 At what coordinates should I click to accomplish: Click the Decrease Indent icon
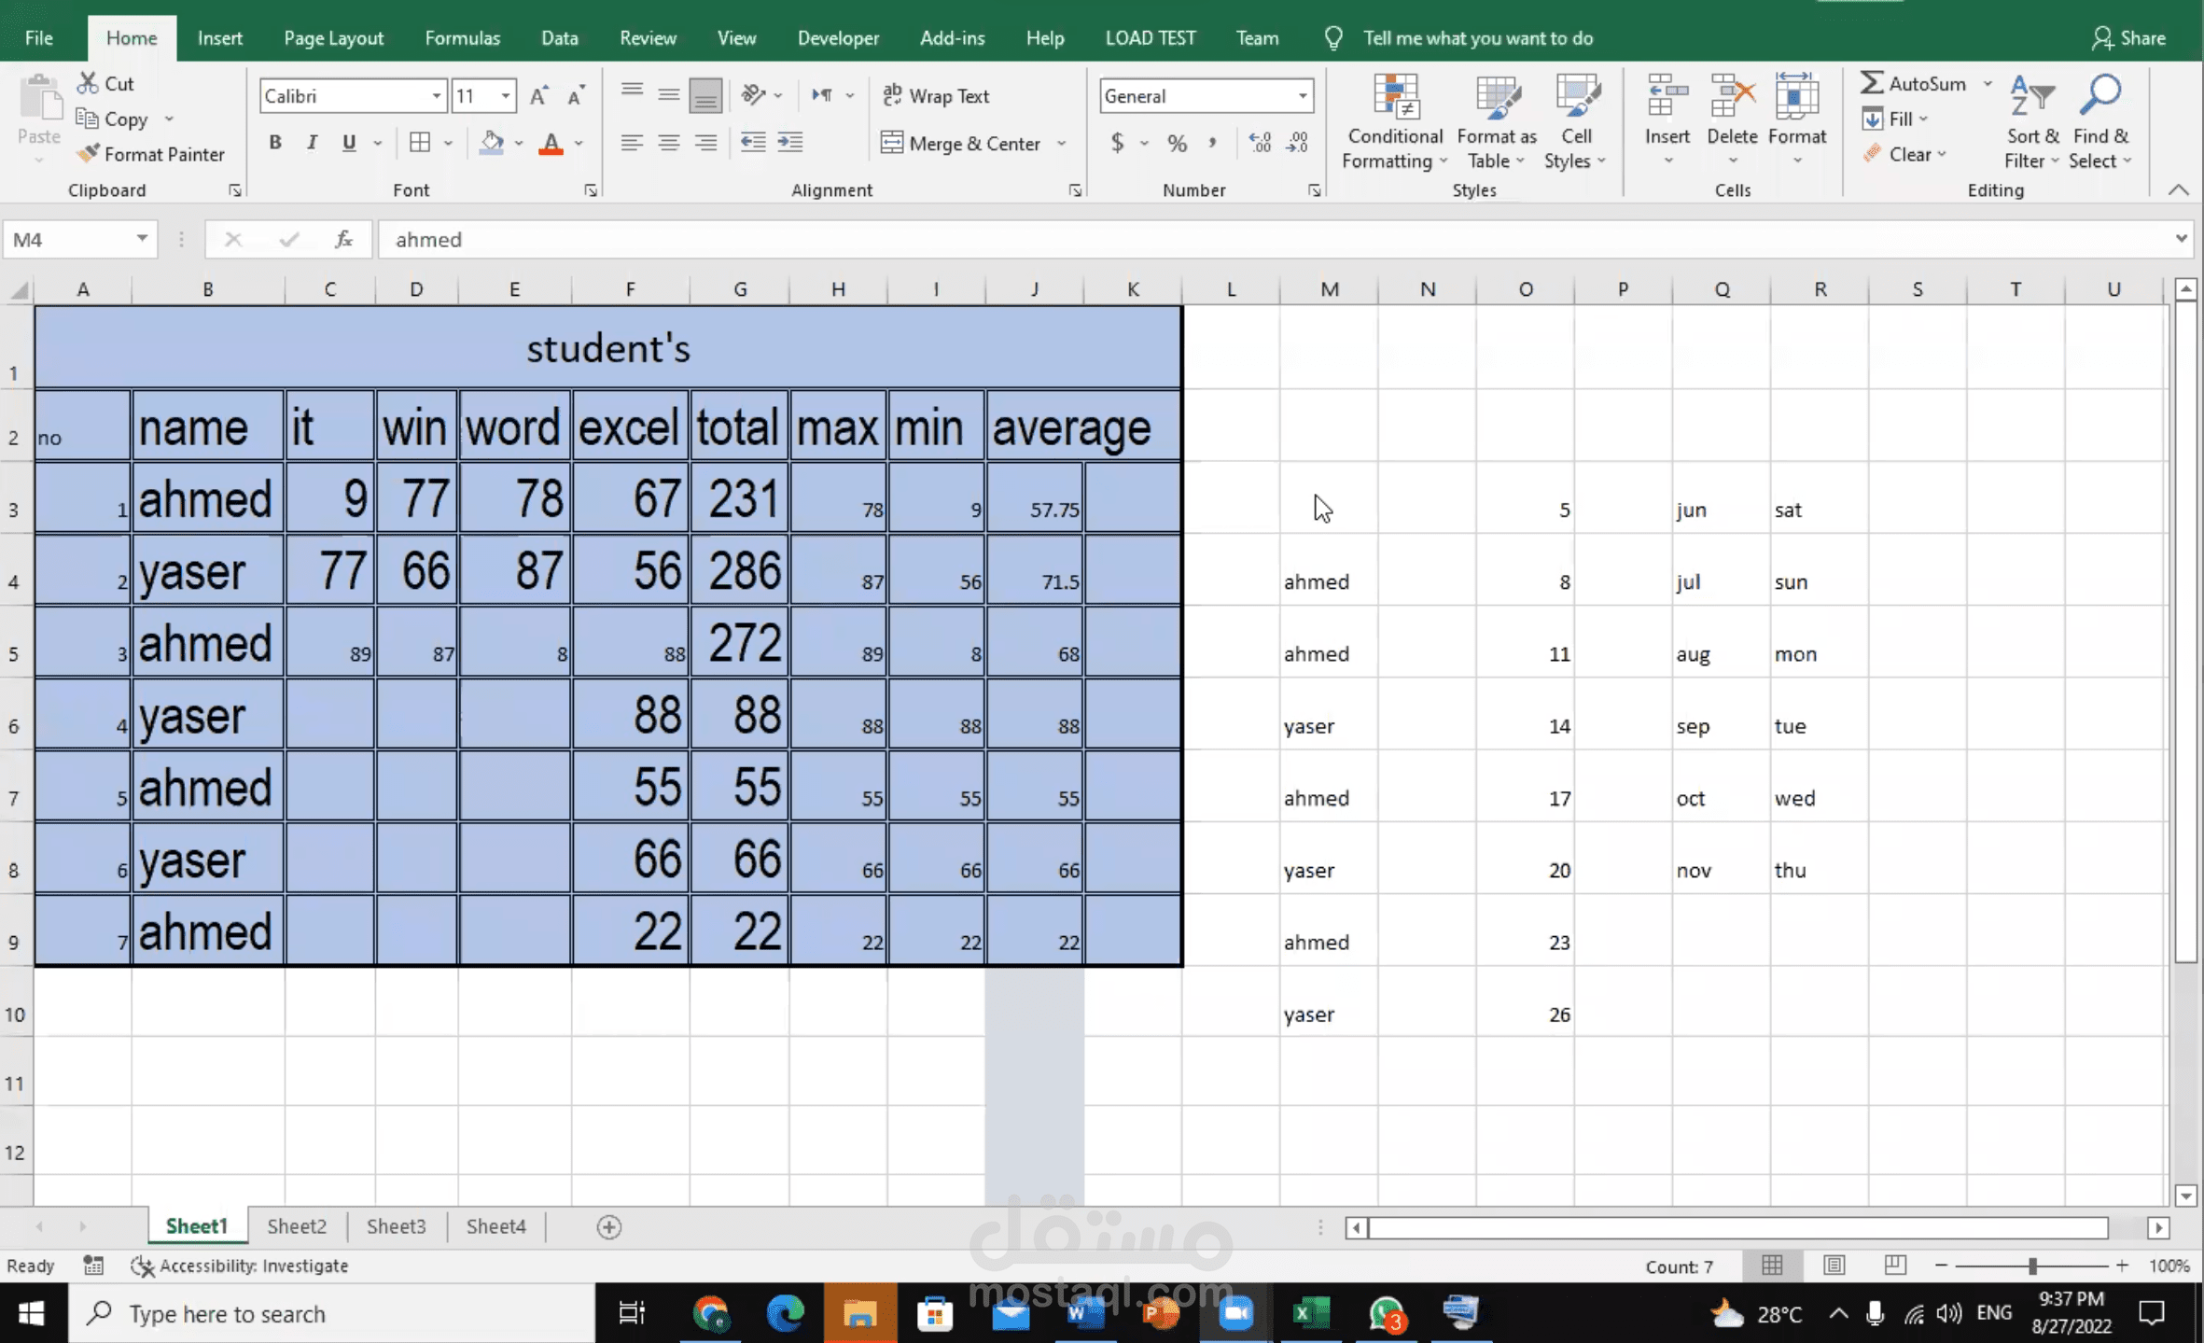click(752, 143)
